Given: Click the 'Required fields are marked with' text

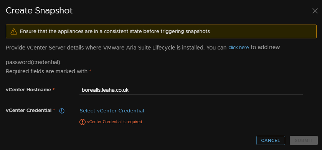Looking at the screenshot, I should coord(46,71).
